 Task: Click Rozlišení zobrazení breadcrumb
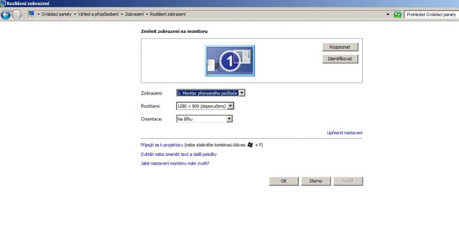[167, 14]
